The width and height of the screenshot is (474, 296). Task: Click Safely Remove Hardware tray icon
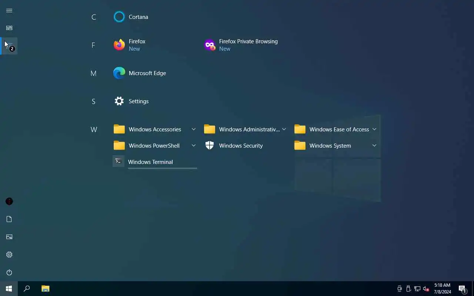(x=408, y=289)
